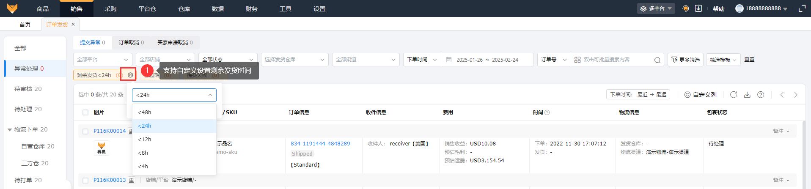The width and height of the screenshot is (811, 189).
Task: Open the 帮助 link in header
Action: coord(719,8)
